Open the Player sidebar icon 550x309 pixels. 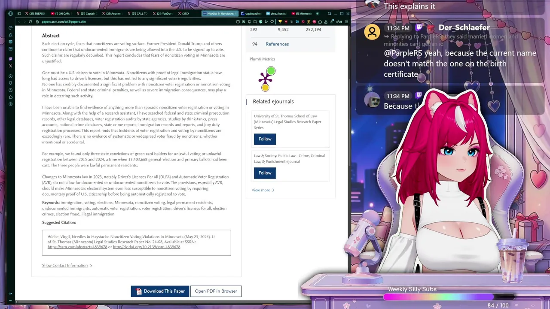tap(10, 76)
